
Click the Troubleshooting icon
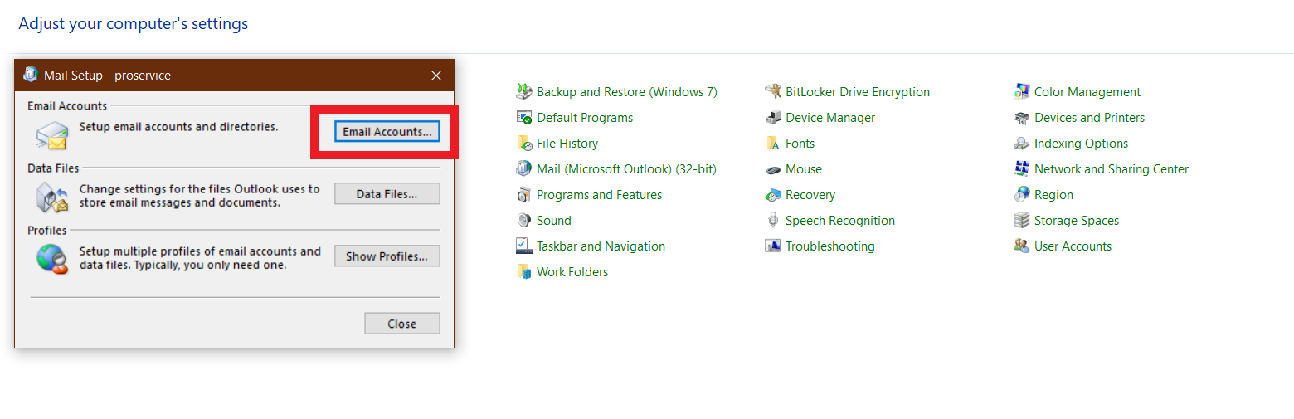tap(772, 246)
